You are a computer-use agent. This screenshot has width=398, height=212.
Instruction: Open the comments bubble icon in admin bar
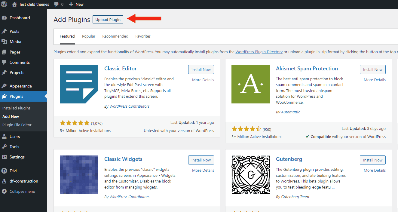coord(56,5)
